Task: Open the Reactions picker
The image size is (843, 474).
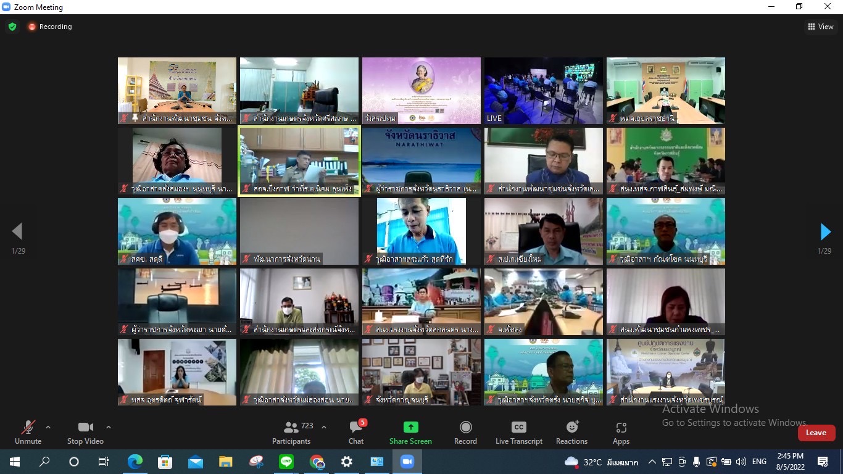Action: click(571, 433)
